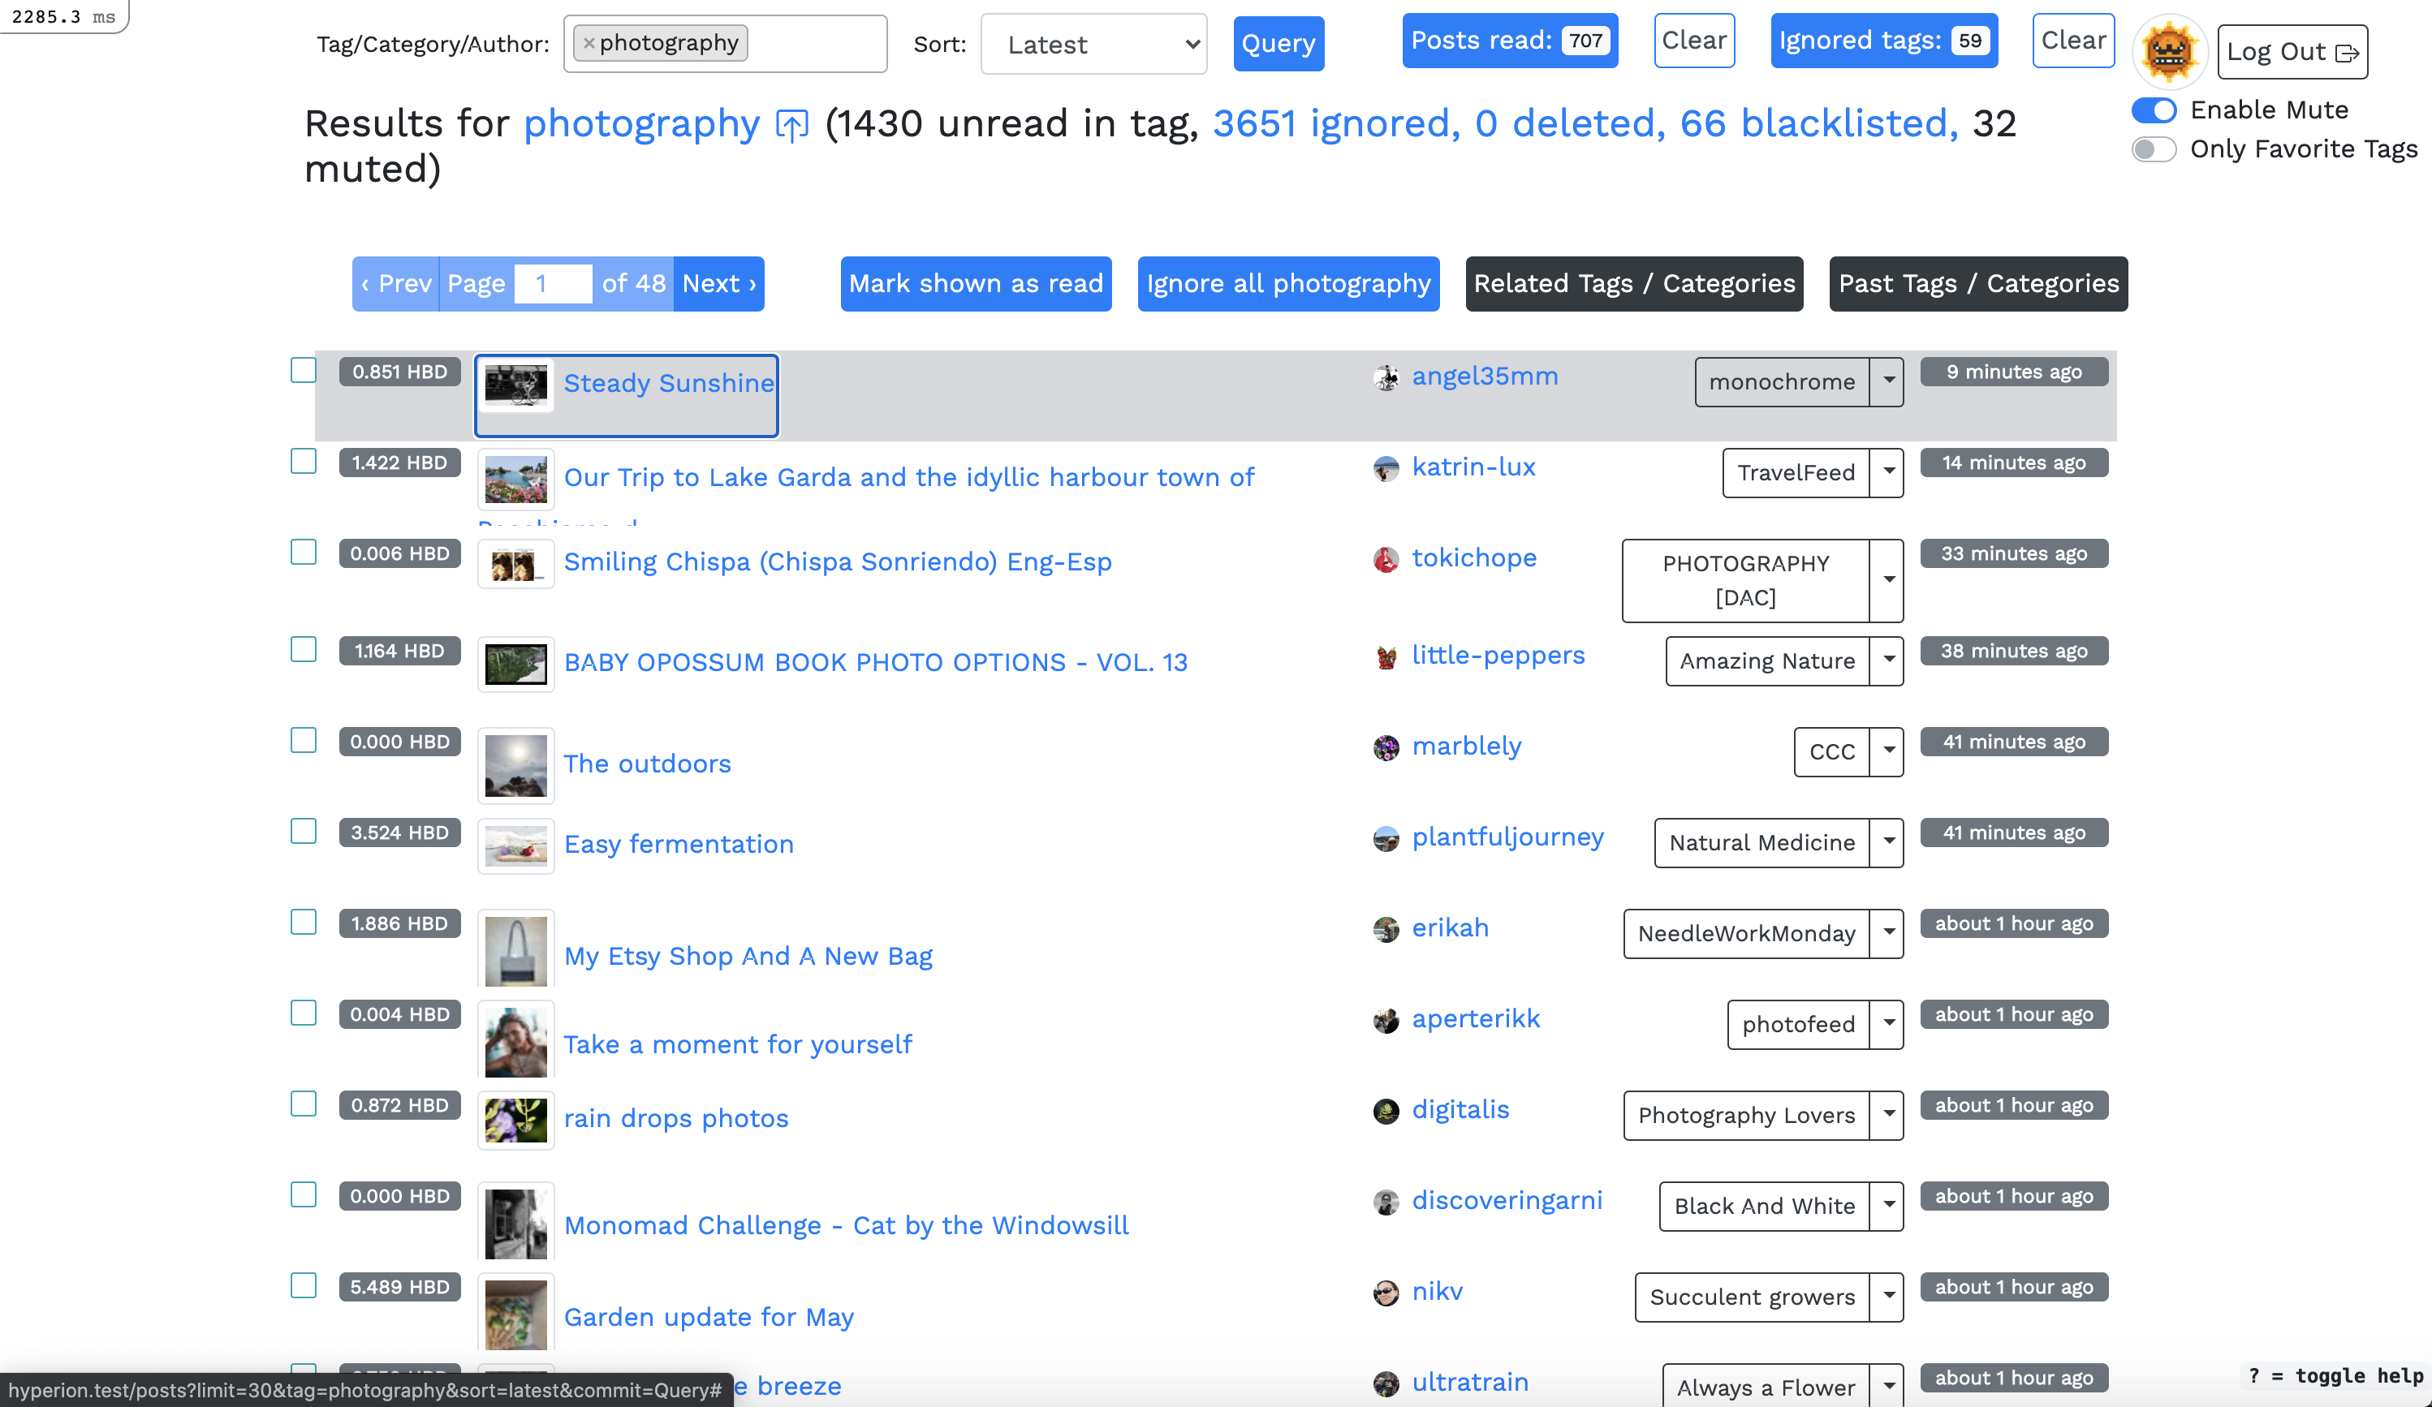Click little-peppers' avatar image
This screenshot has height=1407, width=2432.
coord(1386,656)
